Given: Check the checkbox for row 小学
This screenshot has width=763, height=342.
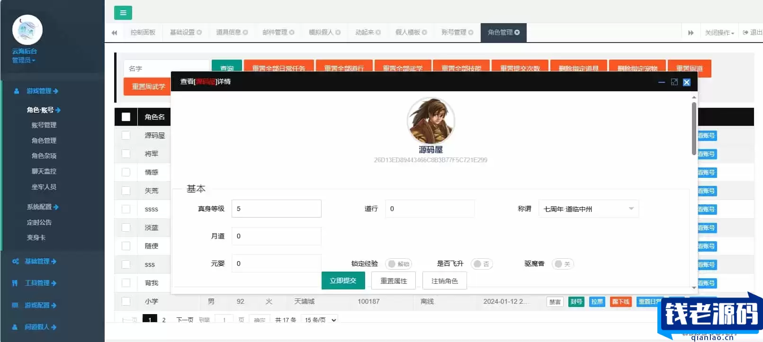Looking at the screenshot, I should [126, 302].
